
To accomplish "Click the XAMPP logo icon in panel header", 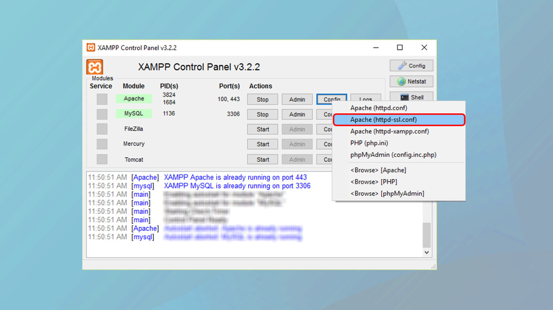I will pyautogui.click(x=95, y=67).
